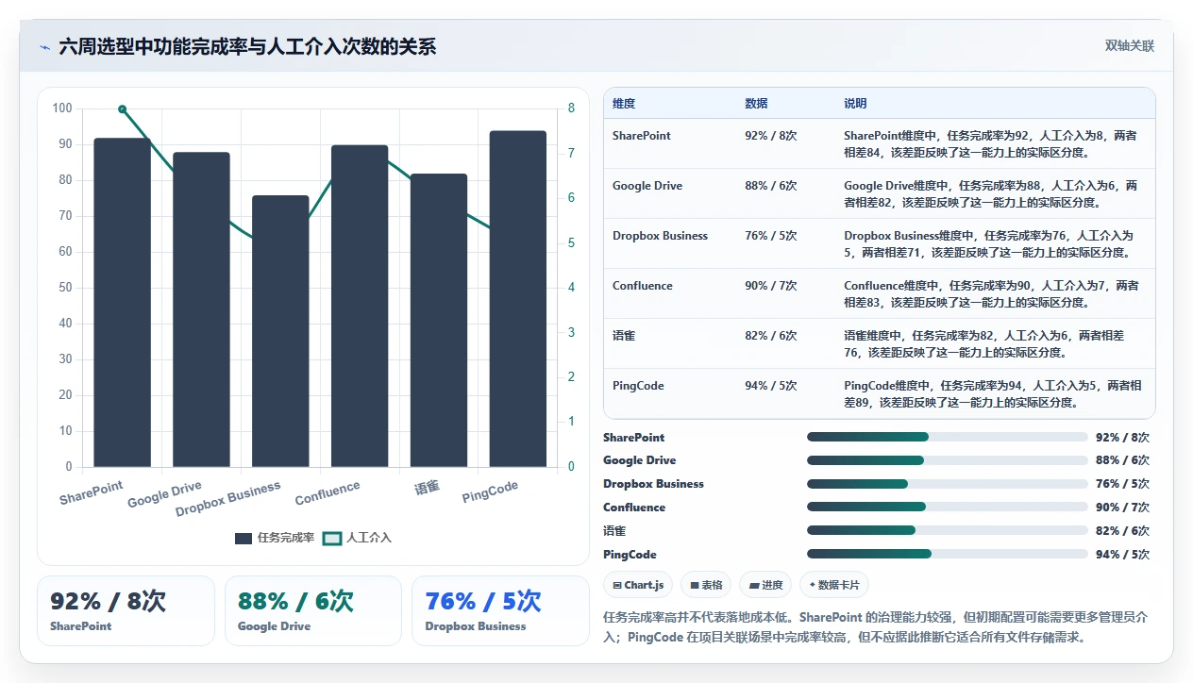Click the SharePoint bar in the chart

coord(122,302)
